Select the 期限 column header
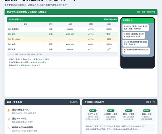This screenshot has width=162, height=134. [x=91, y=24]
